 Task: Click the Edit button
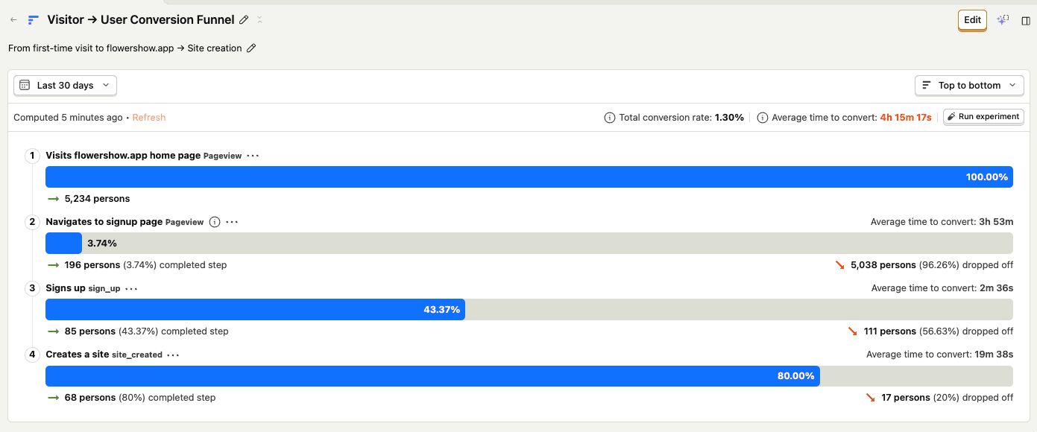pyautogui.click(x=972, y=20)
